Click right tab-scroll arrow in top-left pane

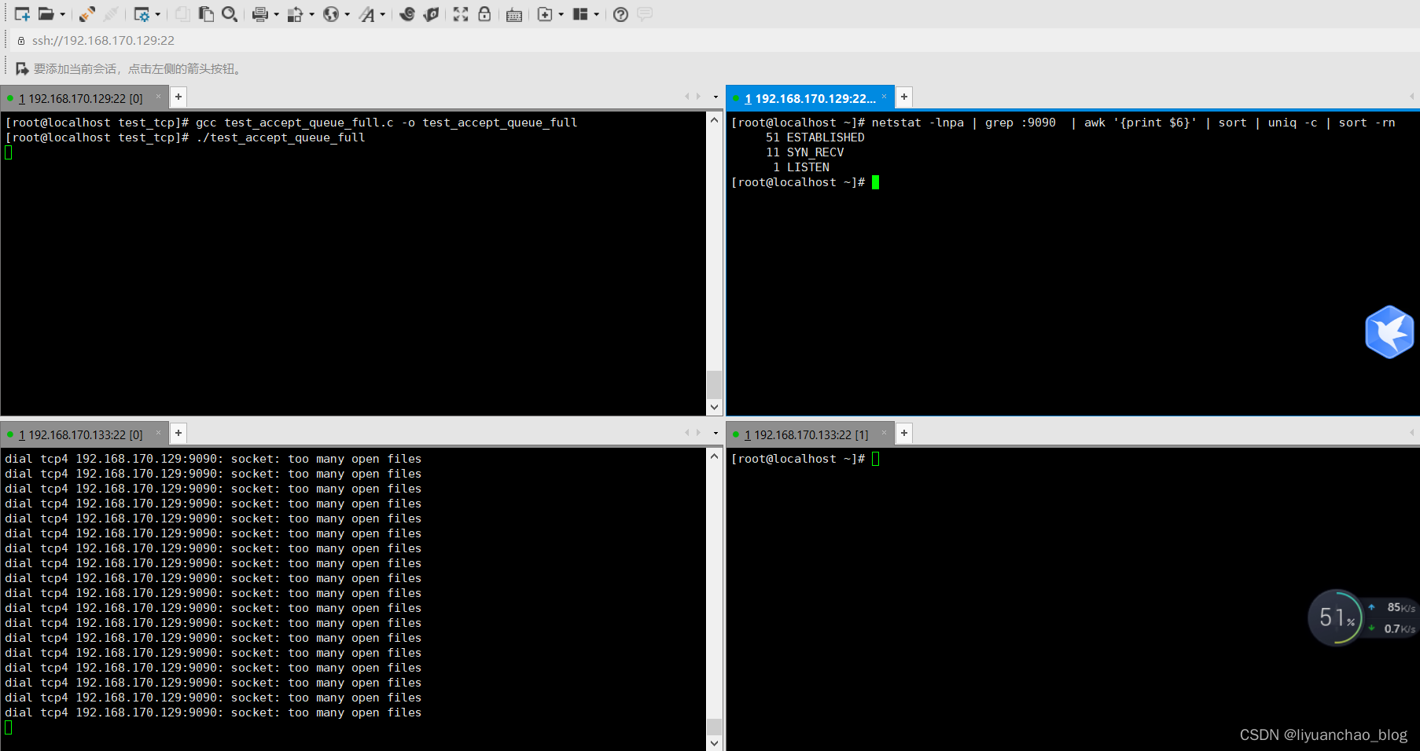coord(698,97)
